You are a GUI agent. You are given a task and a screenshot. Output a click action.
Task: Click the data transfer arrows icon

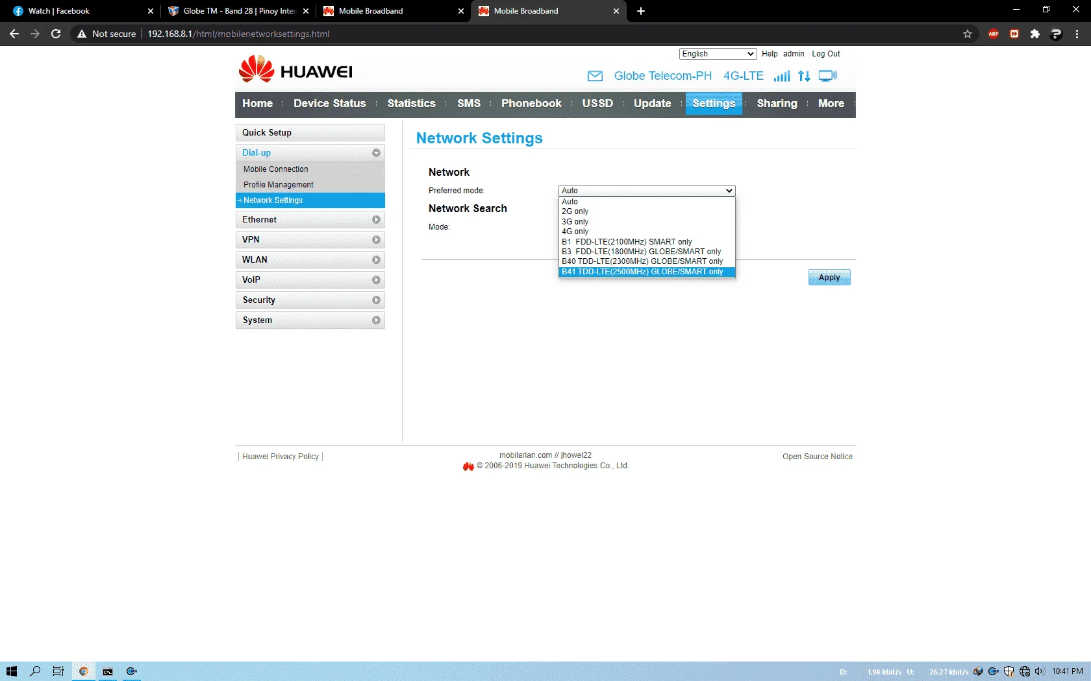click(804, 76)
